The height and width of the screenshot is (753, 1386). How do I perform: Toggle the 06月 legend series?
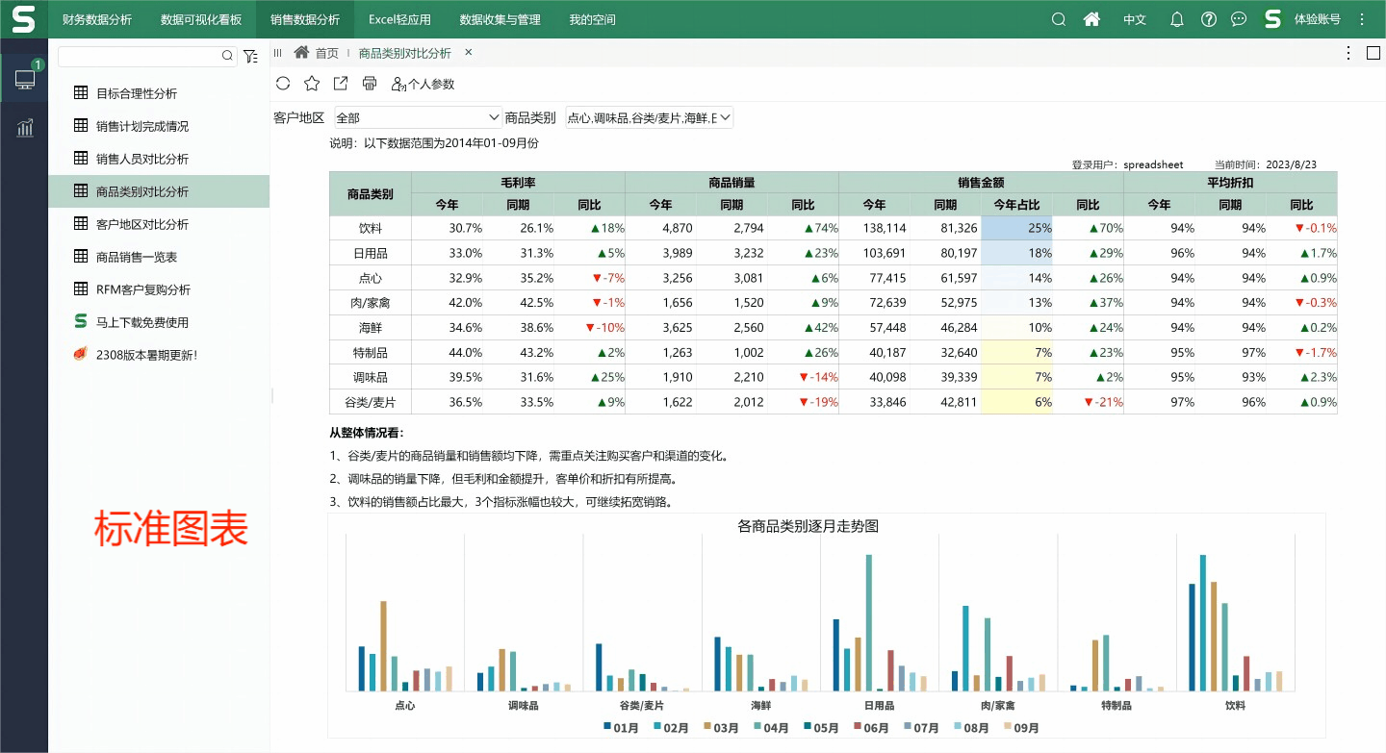871,728
